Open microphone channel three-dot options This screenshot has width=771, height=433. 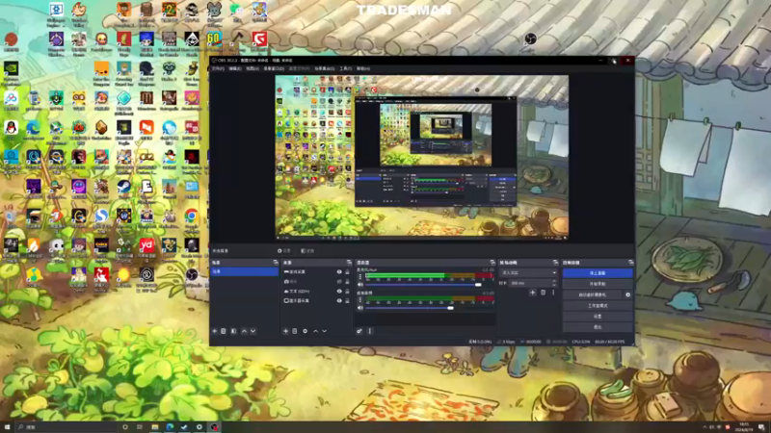pos(359,277)
